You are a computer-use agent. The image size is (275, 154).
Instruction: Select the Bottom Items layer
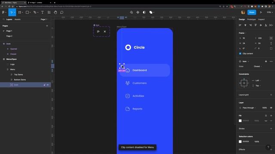[x=20, y=80]
